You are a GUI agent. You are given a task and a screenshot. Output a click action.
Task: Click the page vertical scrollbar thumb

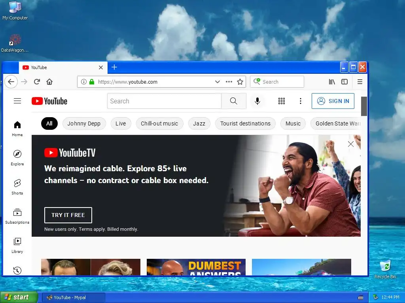click(x=364, y=106)
